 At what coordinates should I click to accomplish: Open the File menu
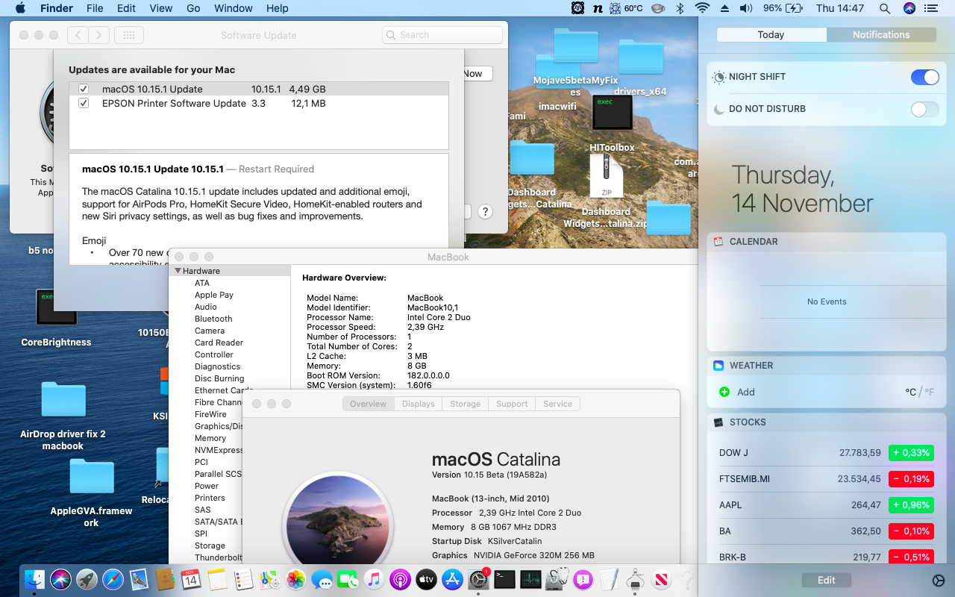click(95, 8)
